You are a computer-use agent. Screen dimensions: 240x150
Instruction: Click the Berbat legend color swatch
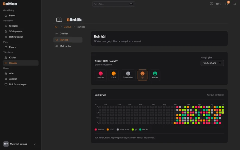click(96, 129)
